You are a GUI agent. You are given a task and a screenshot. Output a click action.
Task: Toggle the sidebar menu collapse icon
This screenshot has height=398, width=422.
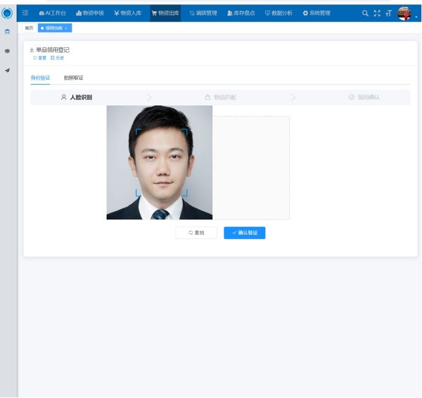coord(25,13)
